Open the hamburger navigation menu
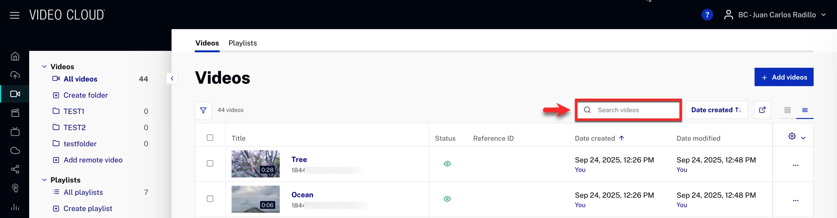Viewport: 837px width, 218px height. pyautogui.click(x=15, y=15)
